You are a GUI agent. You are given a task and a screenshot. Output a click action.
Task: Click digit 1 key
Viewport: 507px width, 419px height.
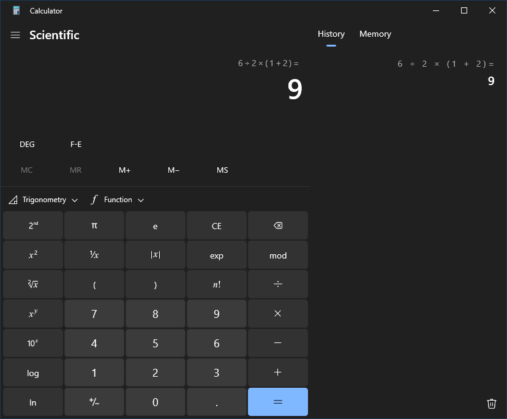point(94,372)
